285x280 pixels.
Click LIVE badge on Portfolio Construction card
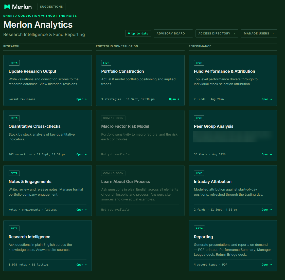tap(106, 63)
